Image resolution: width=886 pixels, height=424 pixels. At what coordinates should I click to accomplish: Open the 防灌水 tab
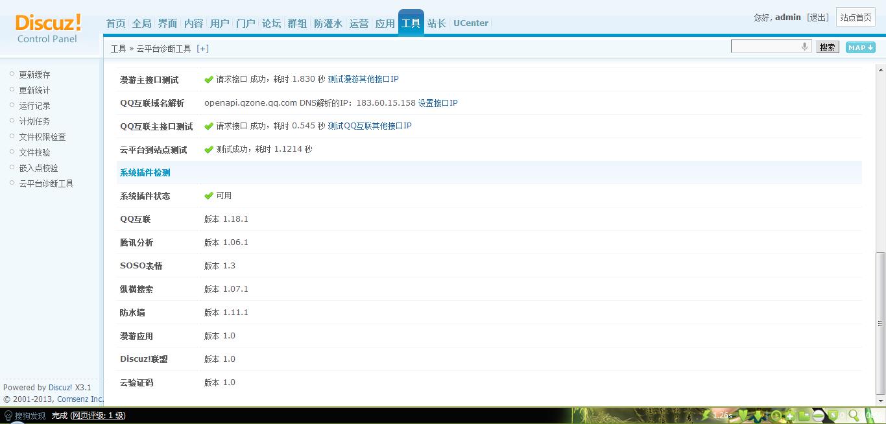tap(328, 23)
